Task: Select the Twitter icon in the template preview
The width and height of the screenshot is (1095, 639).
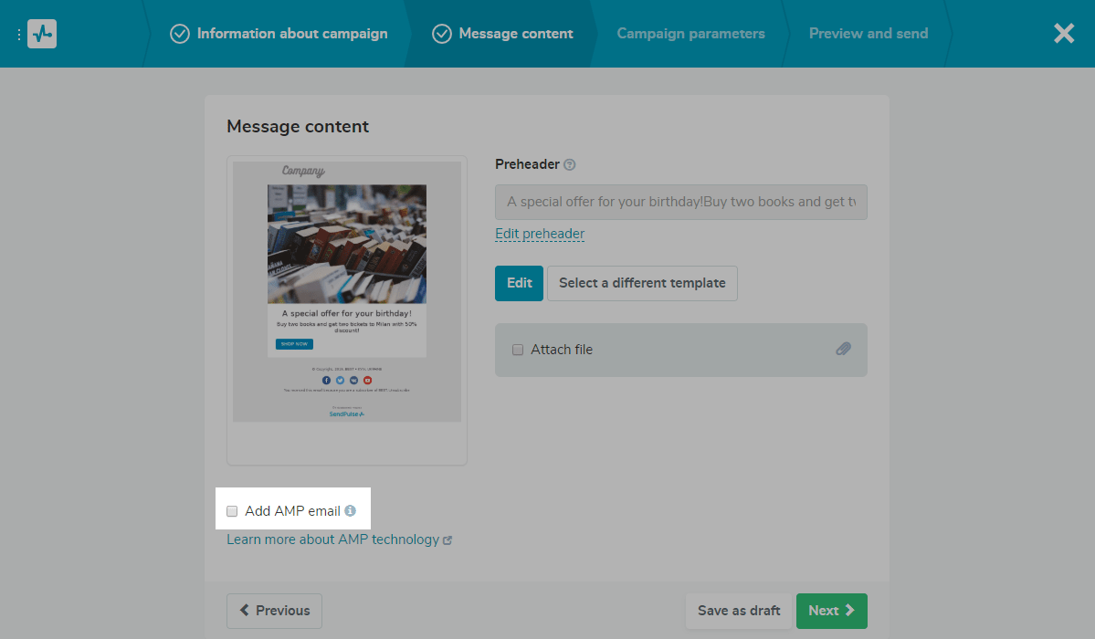Action: (x=340, y=380)
